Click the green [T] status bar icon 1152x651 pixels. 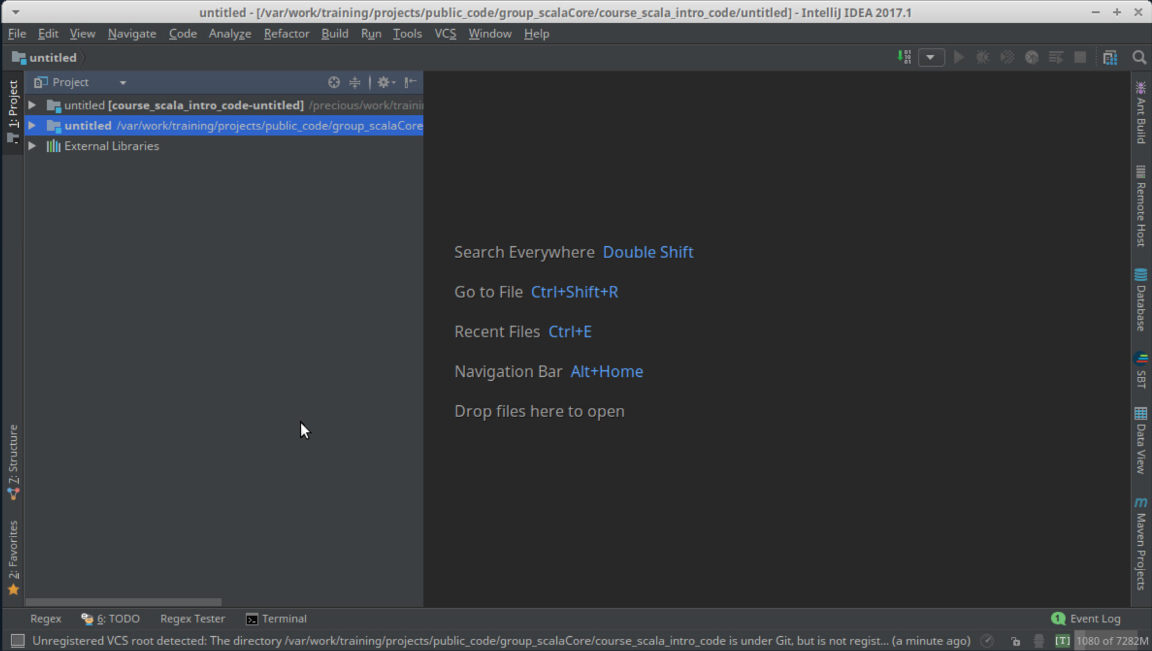[x=1062, y=641]
